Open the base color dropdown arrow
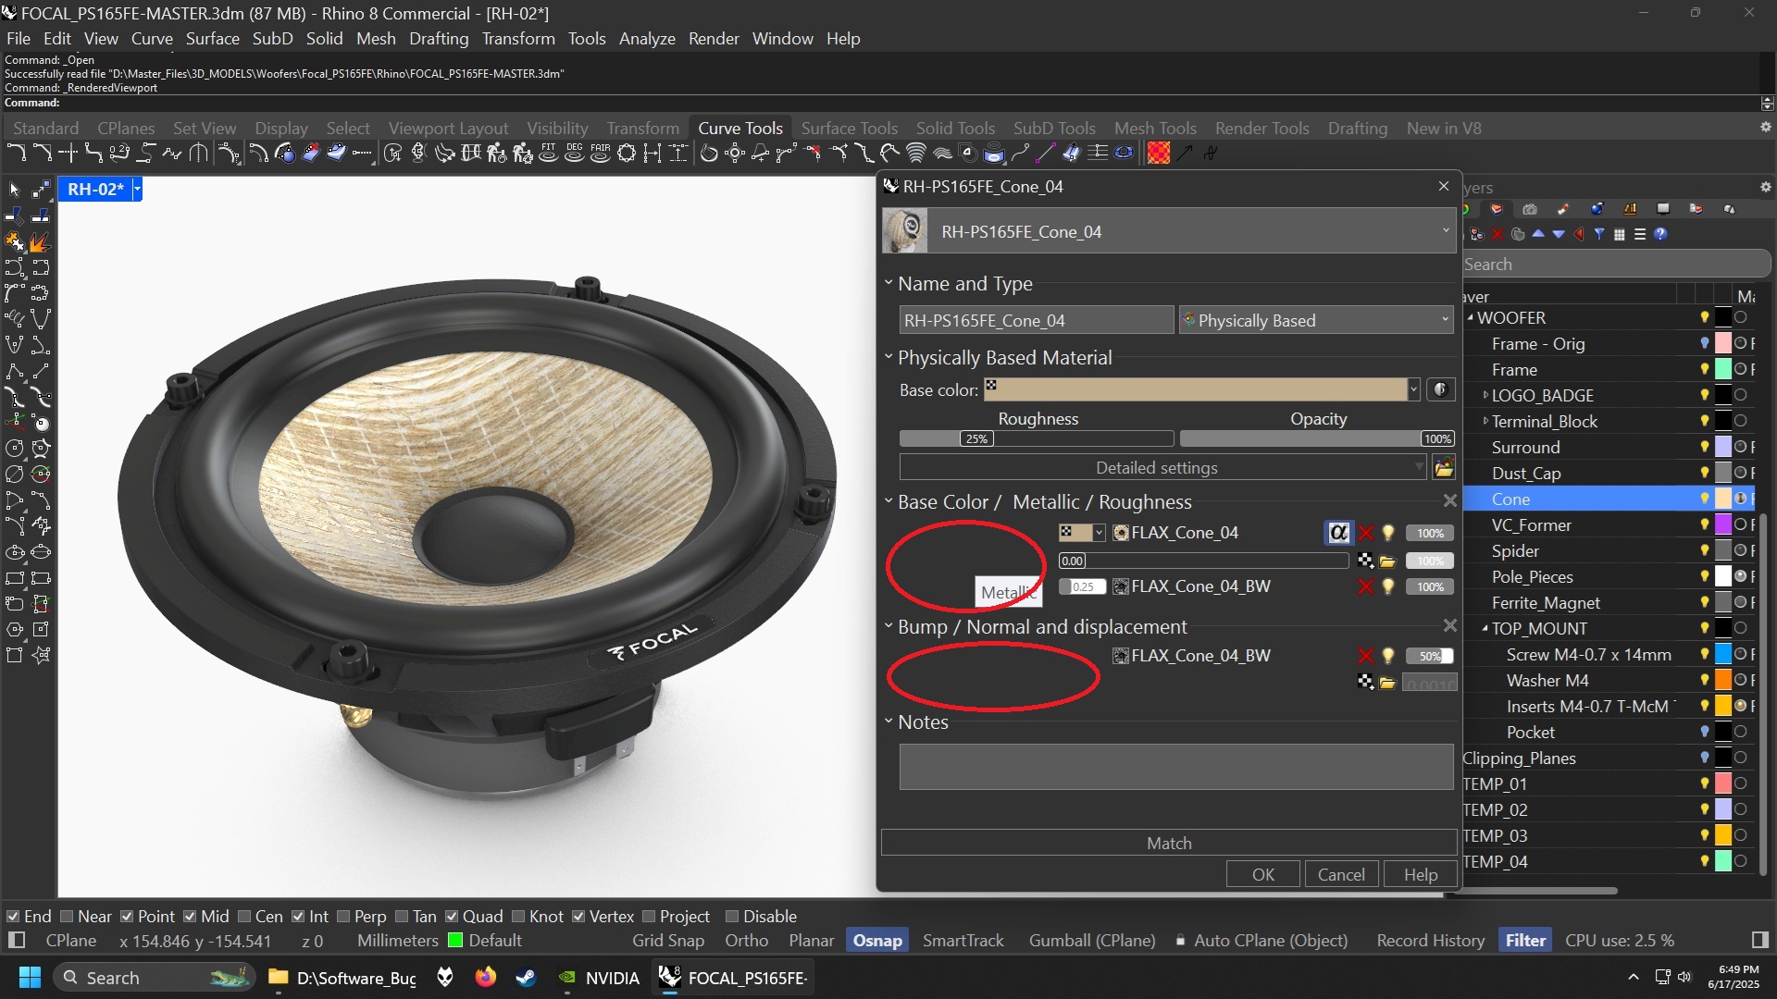Image resolution: width=1777 pixels, height=999 pixels. point(1413,389)
